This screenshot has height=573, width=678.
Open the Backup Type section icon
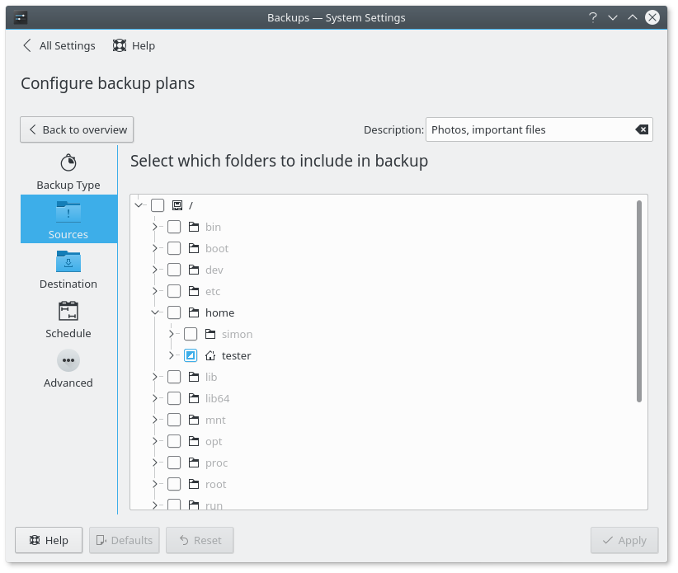[x=68, y=163]
